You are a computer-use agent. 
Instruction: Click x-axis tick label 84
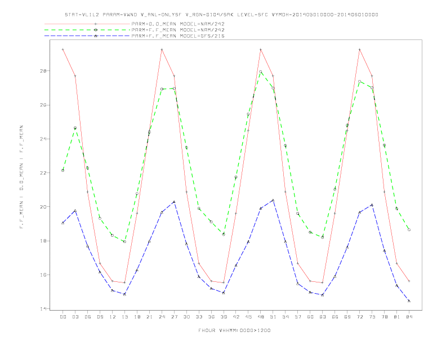409,317
